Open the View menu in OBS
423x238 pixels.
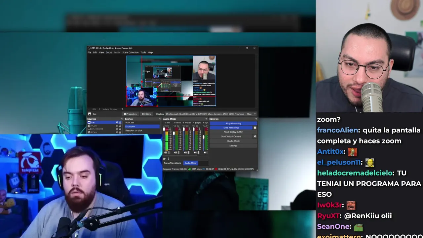(x=101, y=52)
